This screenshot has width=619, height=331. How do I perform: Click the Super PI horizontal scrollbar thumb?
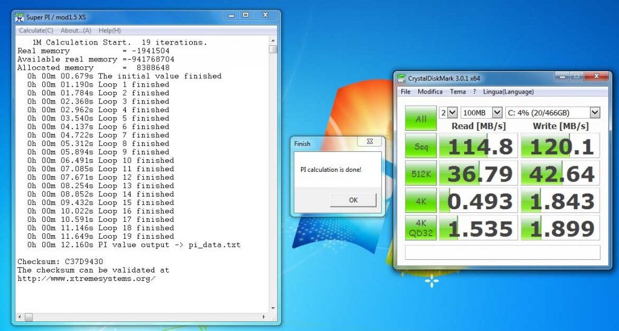coord(29,317)
